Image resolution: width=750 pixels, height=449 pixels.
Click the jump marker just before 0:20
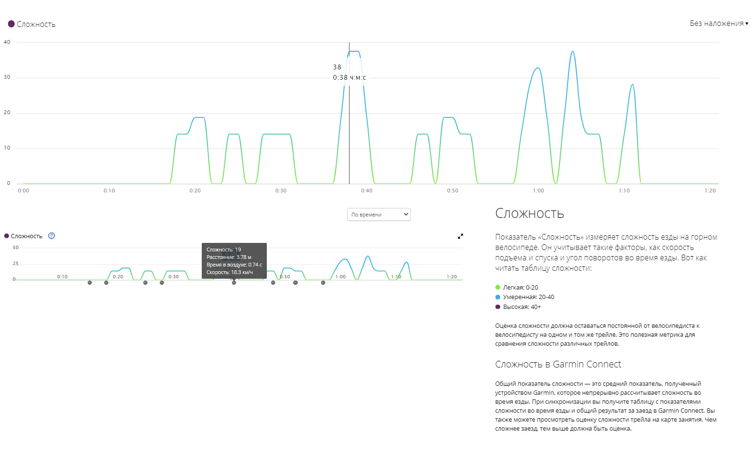click(106, 283)
